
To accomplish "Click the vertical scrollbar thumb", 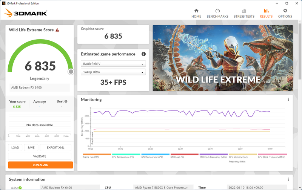I will pyautogui.click(x=300, y=51).
